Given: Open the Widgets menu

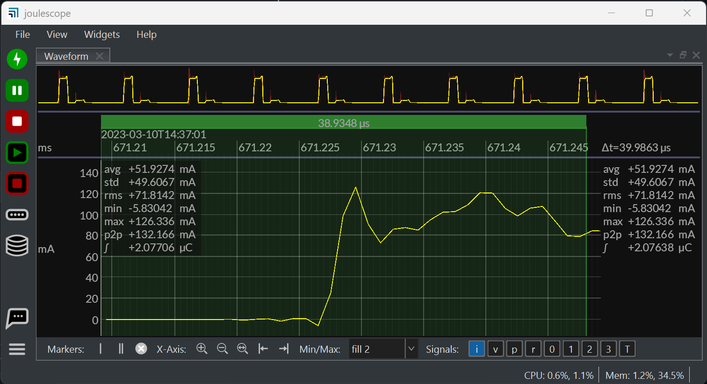Looking at the screenshot, I should (x=102, y=34).
